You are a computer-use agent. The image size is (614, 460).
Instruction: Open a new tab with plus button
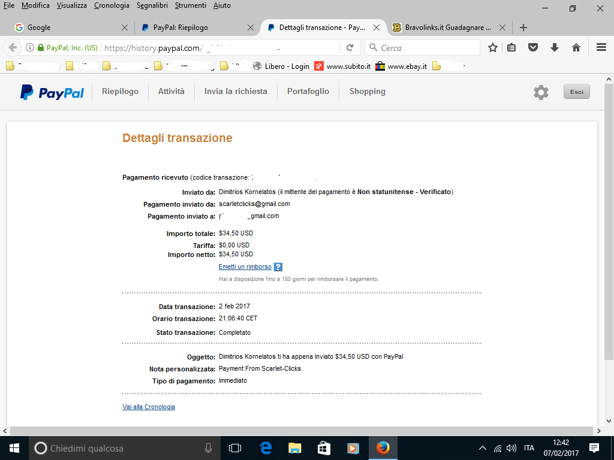pyautogui.click(x=523, y=28)
